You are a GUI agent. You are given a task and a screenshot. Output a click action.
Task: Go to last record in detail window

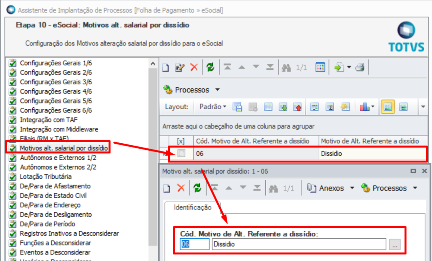[257, 188]
